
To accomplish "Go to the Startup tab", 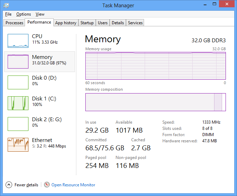I will tap(87, 23).
